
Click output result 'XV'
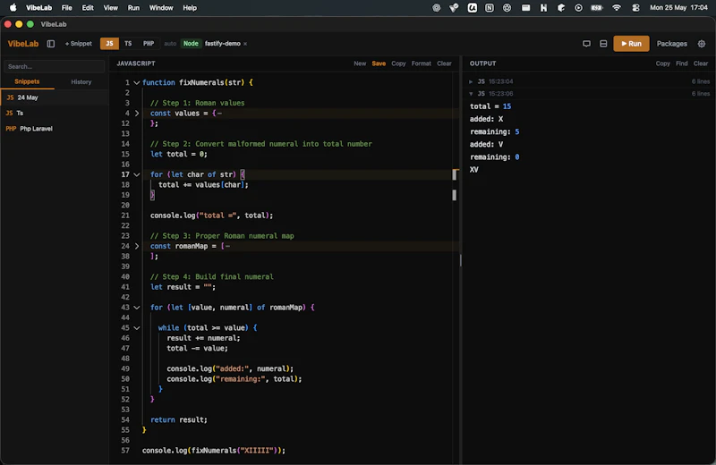(474, 170)
